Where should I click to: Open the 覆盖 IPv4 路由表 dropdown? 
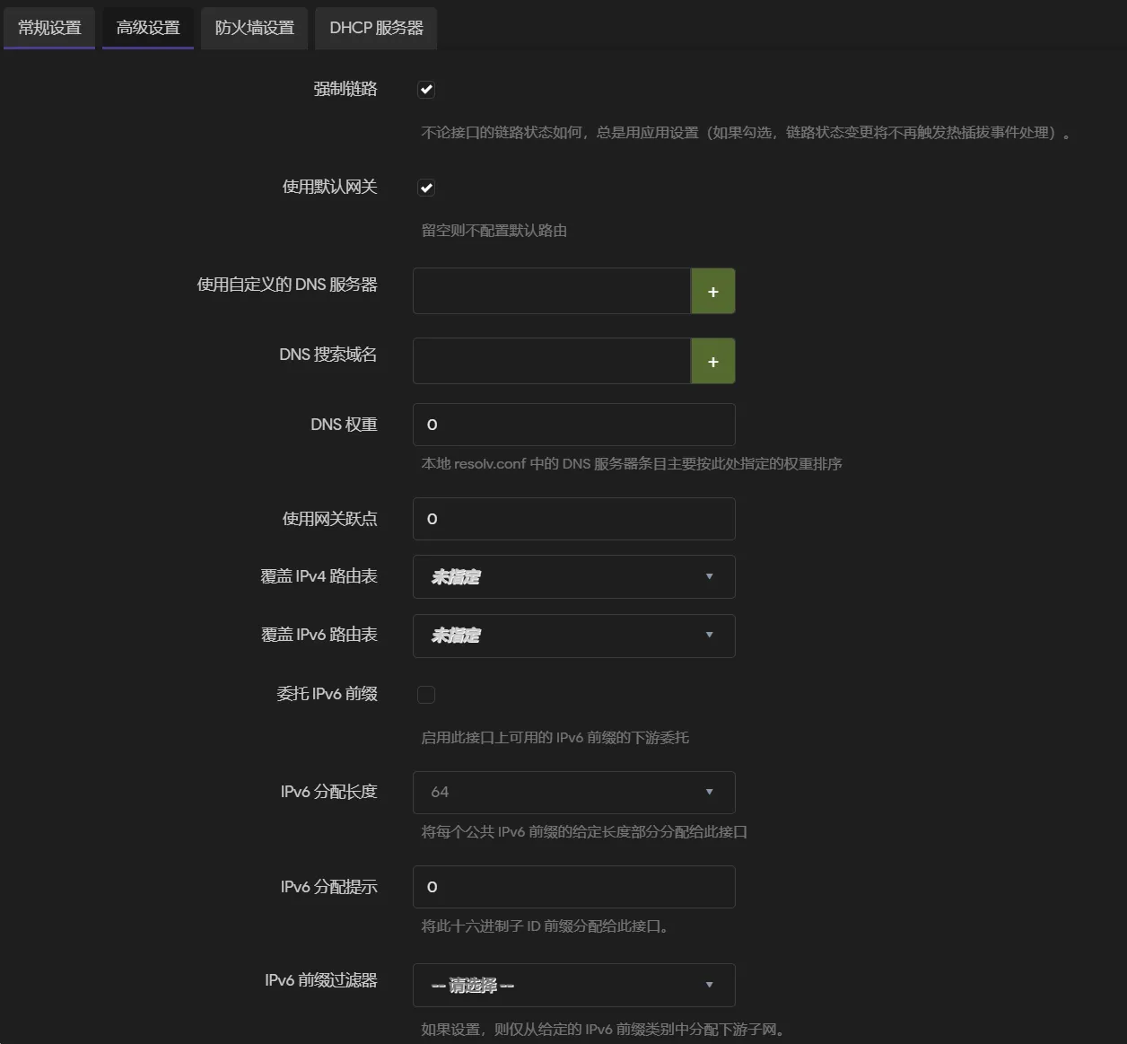coord(572,577)
